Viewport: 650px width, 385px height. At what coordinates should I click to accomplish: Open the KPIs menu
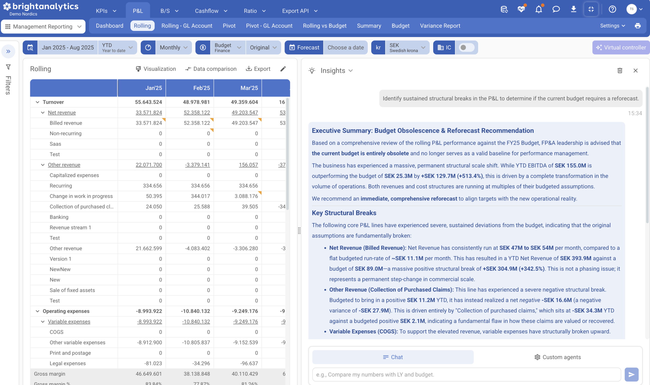click(106, 11)
